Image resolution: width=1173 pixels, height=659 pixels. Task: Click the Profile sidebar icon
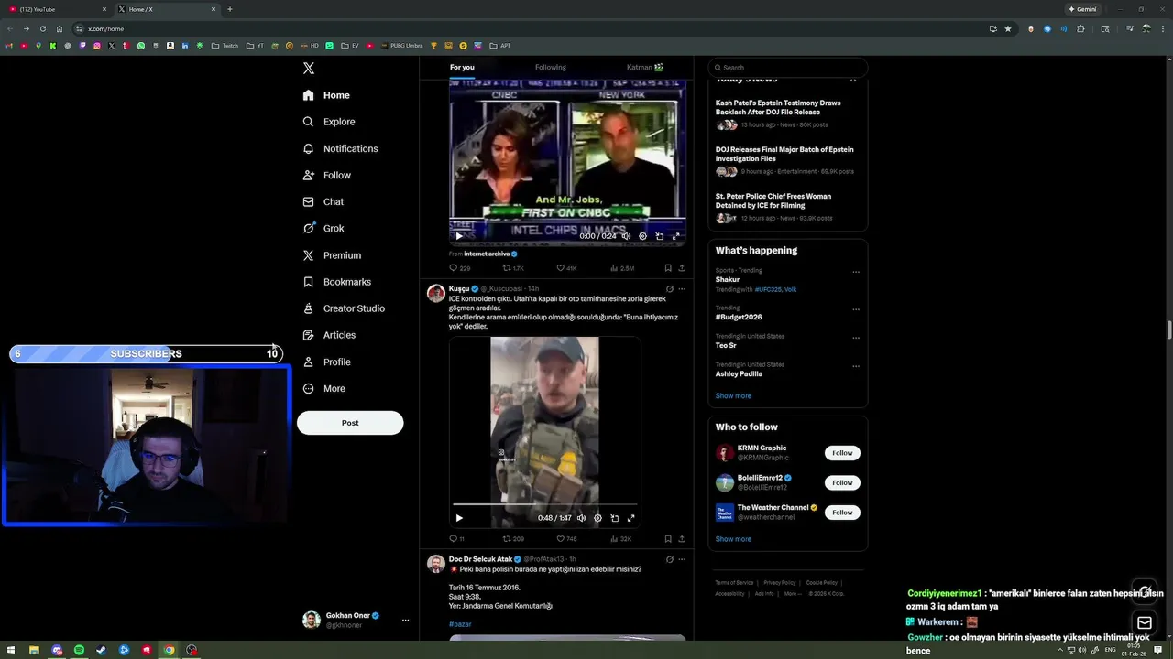pos(309,362)
